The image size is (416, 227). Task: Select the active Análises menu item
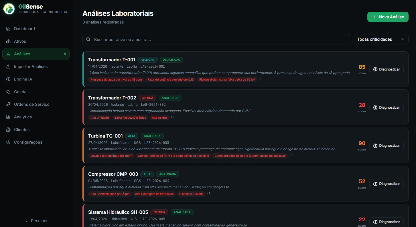pos(36,54)
